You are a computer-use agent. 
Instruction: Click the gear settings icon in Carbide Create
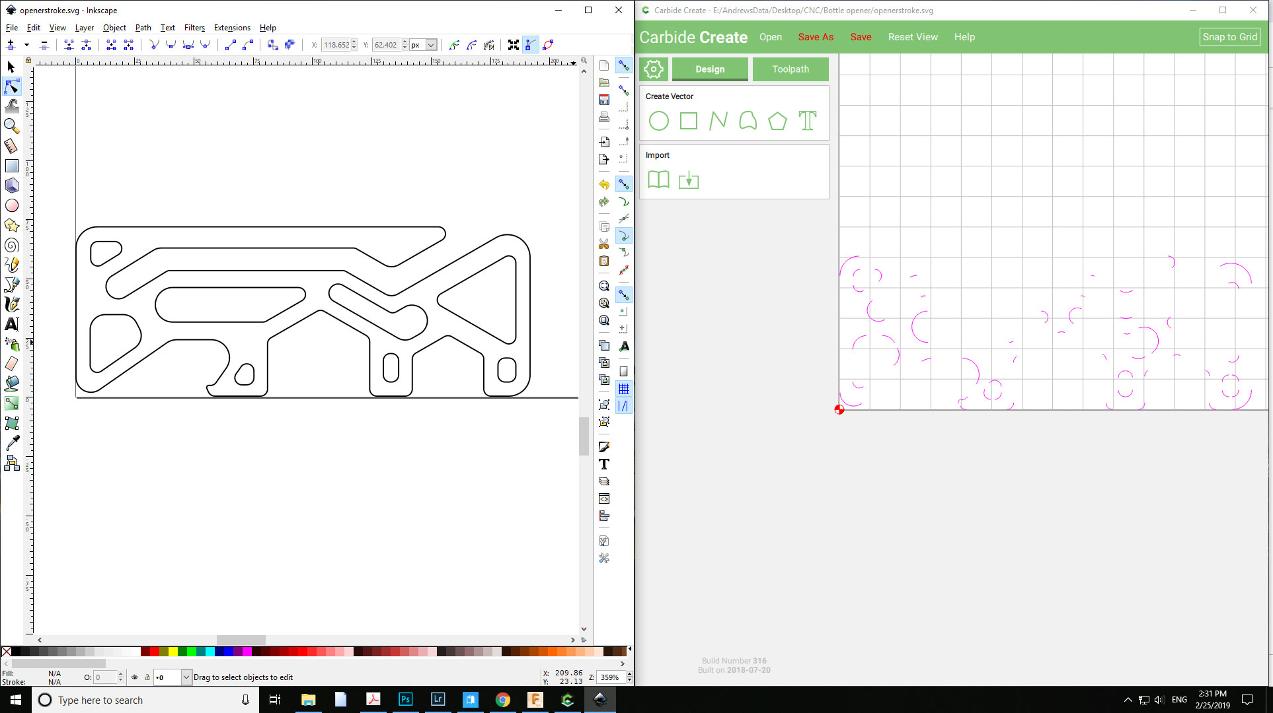pos(653,69)
